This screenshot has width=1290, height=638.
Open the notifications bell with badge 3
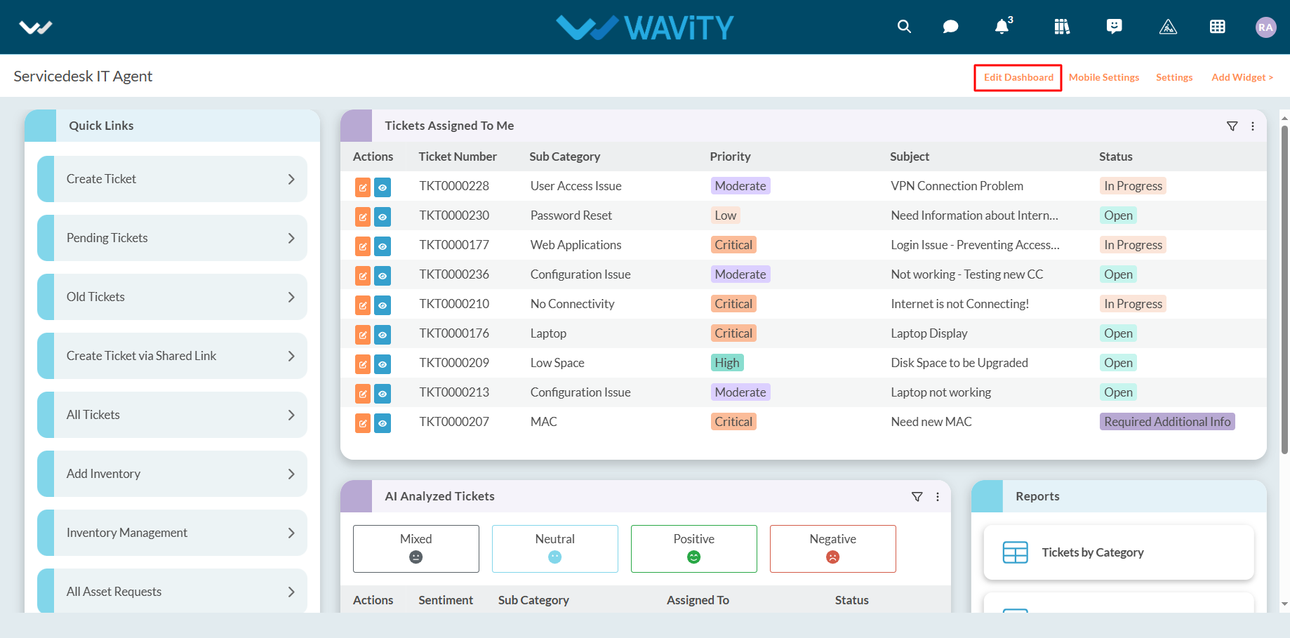point(1003,26)
